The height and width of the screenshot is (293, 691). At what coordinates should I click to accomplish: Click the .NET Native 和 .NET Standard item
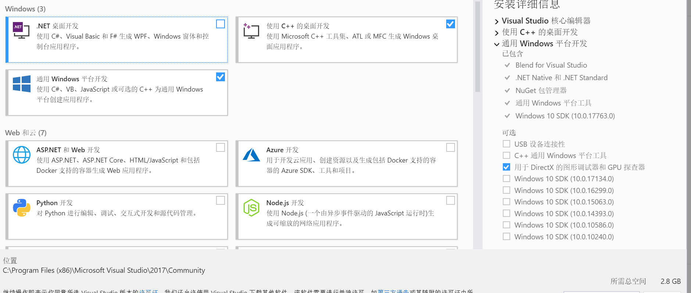(561, 78)
